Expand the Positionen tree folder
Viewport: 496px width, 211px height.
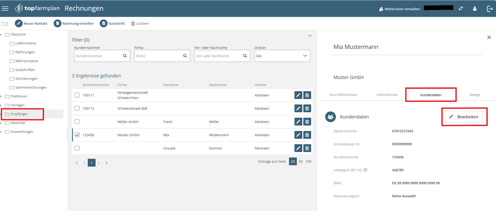tap(1, 96)
